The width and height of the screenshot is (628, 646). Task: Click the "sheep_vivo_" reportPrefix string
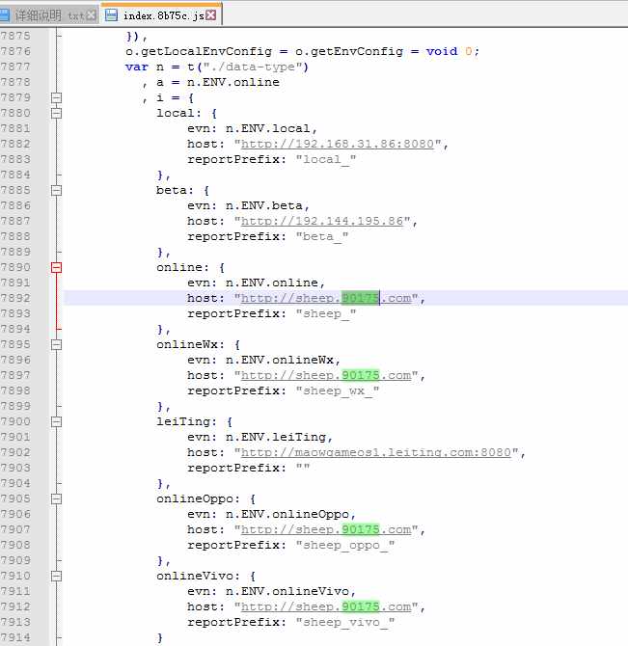click(345, 622)
